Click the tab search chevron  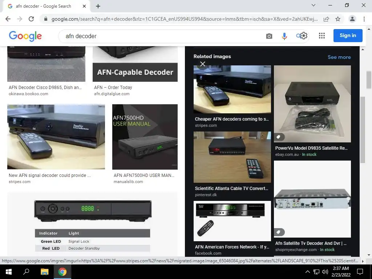pyautogui.click(x=314, y=5)
